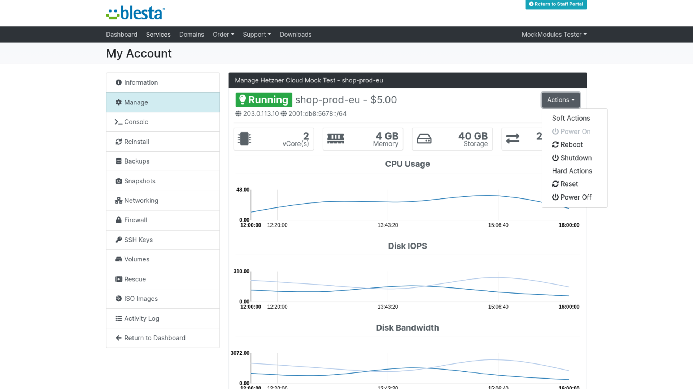Screen dimensions: 693x389
Task: Click the Console prompt icon
Action: coord(118,122)
